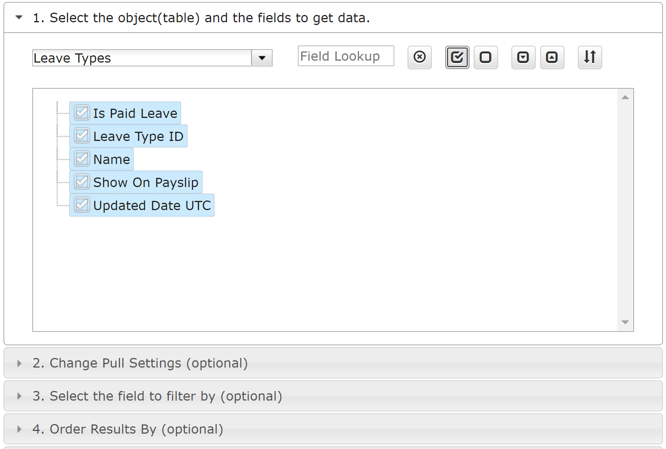Select the Is Paid Leave label
Viewport: 666px width, 449px height.
pyautogui.click(x=135, y=113)
